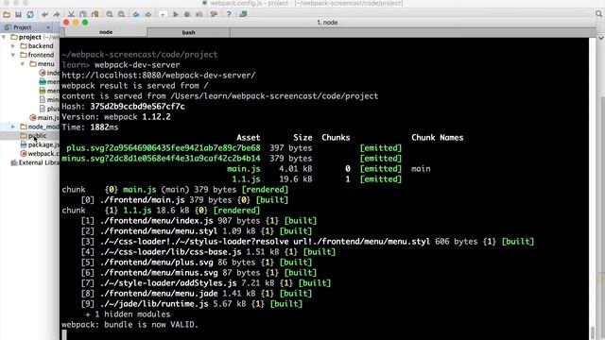The image size is (605, 340).
Task: Open the run configuration dropdown
Action: [163, 15]
